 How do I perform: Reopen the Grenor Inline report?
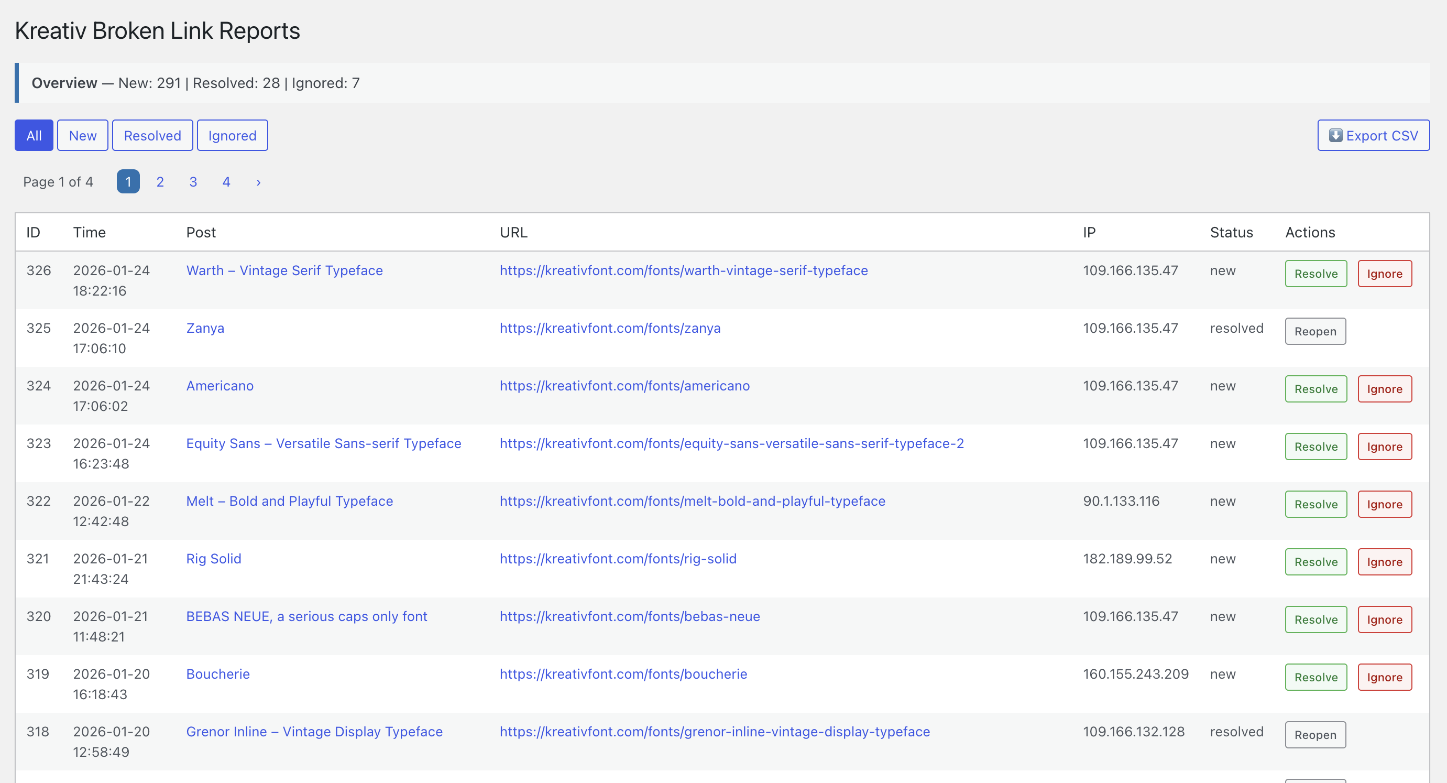click(1315, 735)
